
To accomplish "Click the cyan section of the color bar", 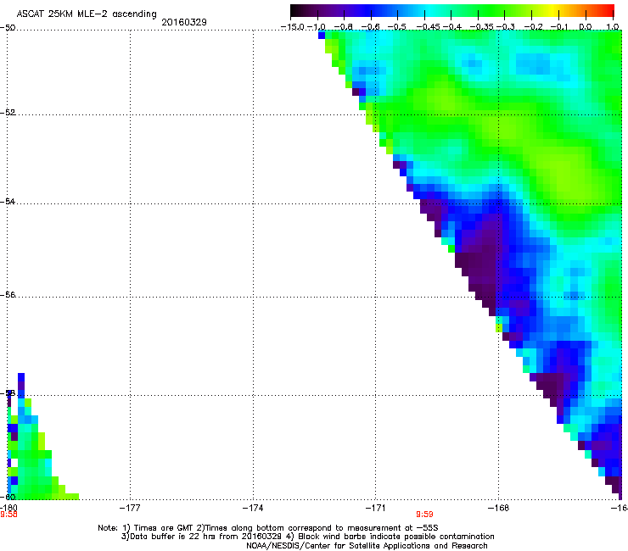I will 429,11.
